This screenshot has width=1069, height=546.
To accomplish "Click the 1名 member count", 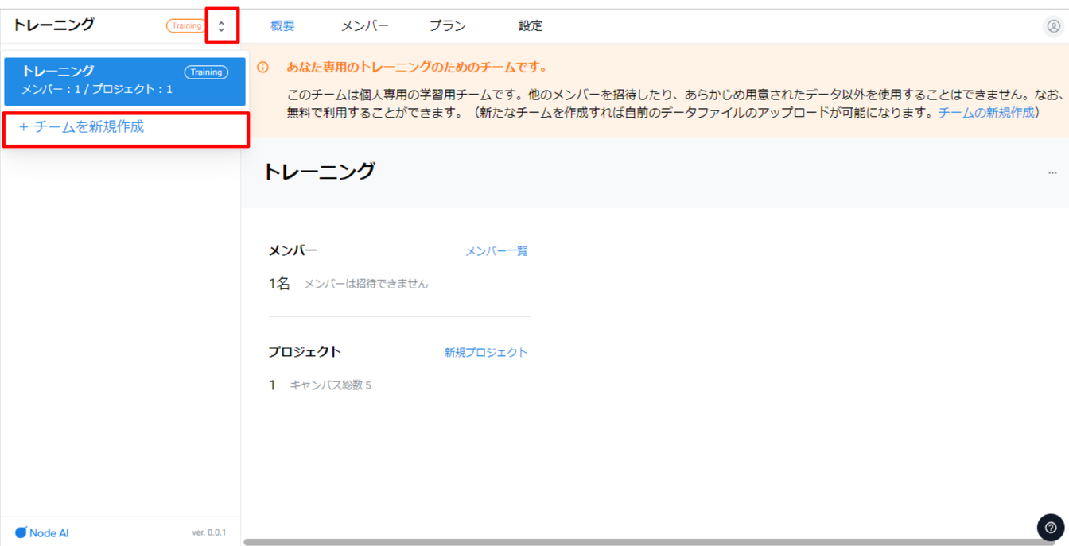I will (x=279, y=284).
